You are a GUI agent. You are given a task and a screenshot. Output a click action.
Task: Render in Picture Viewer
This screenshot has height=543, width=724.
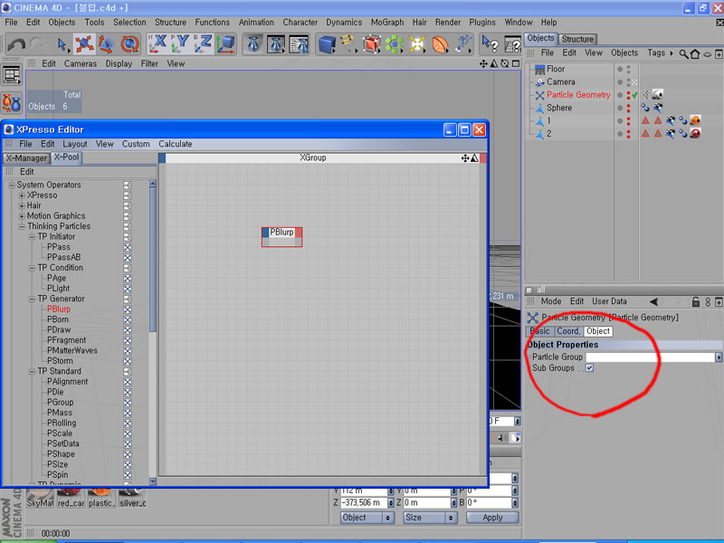276,44
